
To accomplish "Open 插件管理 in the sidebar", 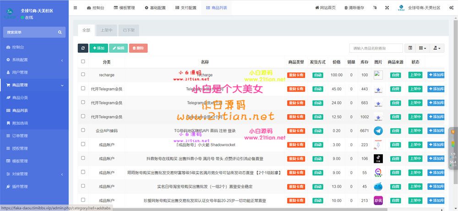I will click(34, 187).
